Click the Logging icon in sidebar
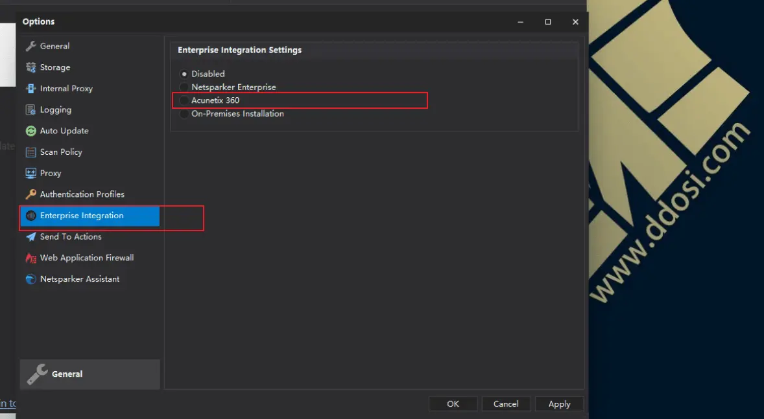The width and height of the screenshot is (764, 419). click(30, 110)
